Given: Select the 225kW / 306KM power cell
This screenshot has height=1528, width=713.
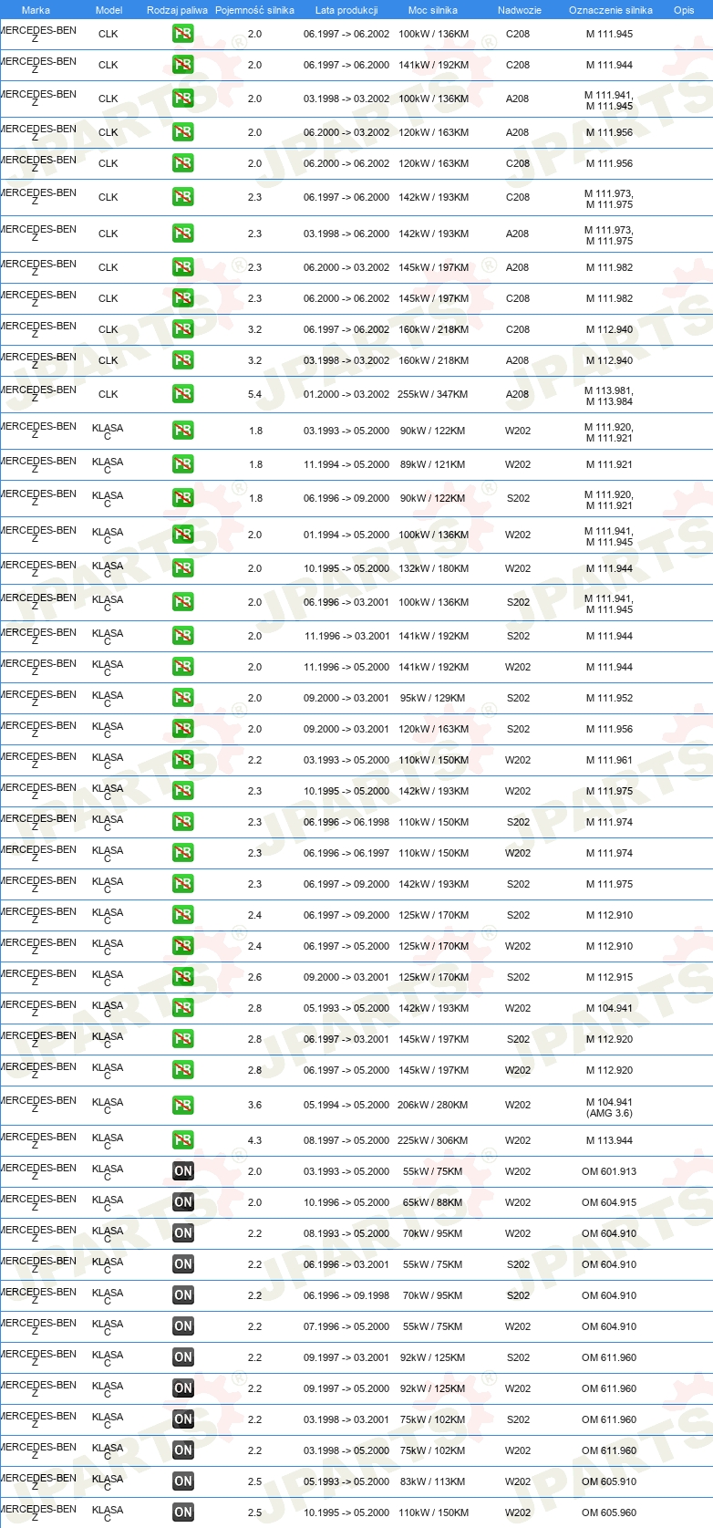Looking at the screenshot, I should pyautogui.click(x=433, y=1141).
